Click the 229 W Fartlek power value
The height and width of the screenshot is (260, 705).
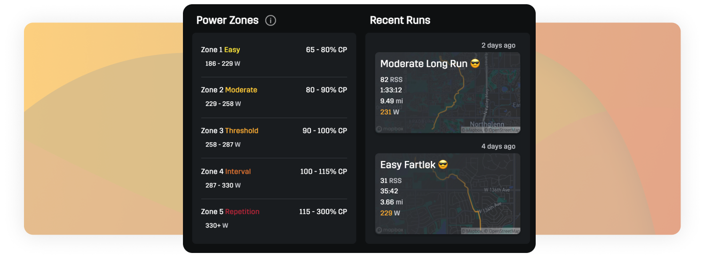click(390, 213)
